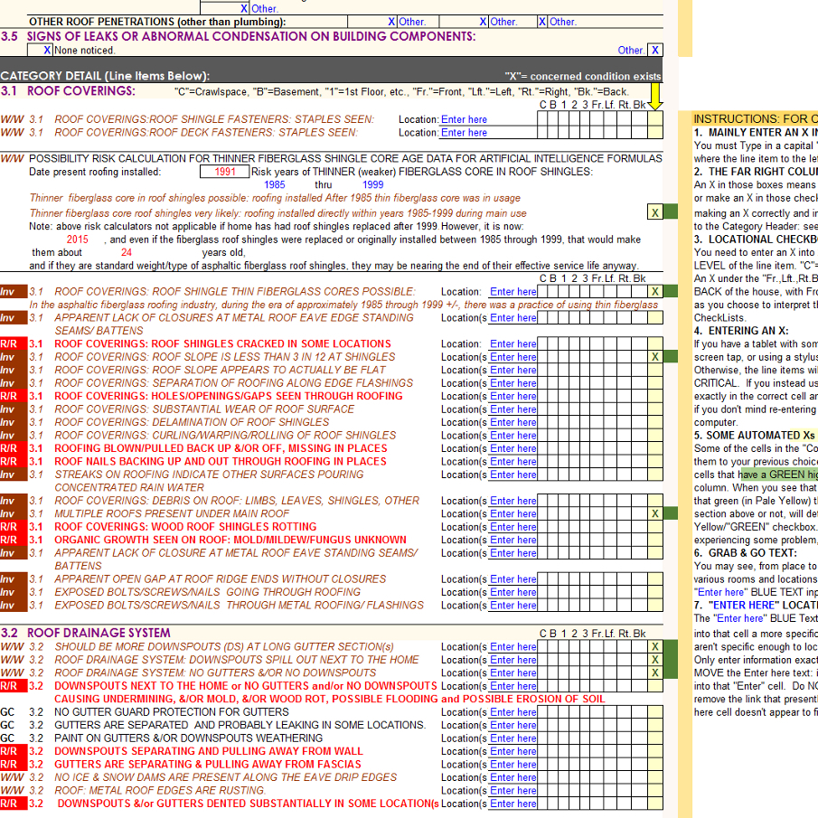
Task: Select 'NO ICE & SNOW DAMS ARE PRESENT' row text
Action: point(225,777)
